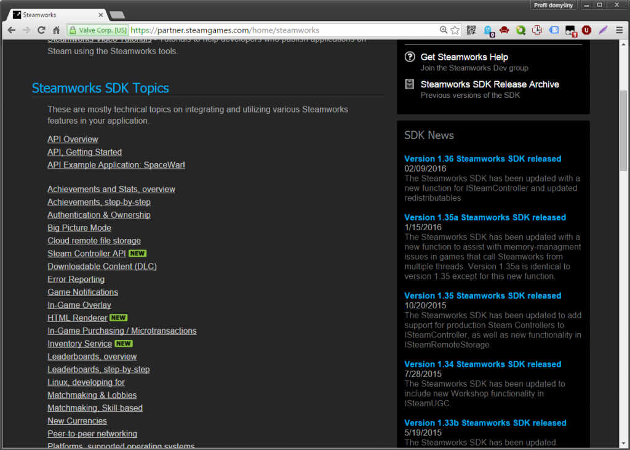Viewport: 630px width, 450px height.
Task: Open Leaderboards, step-by-step link
Action: [x=98, y=369]
